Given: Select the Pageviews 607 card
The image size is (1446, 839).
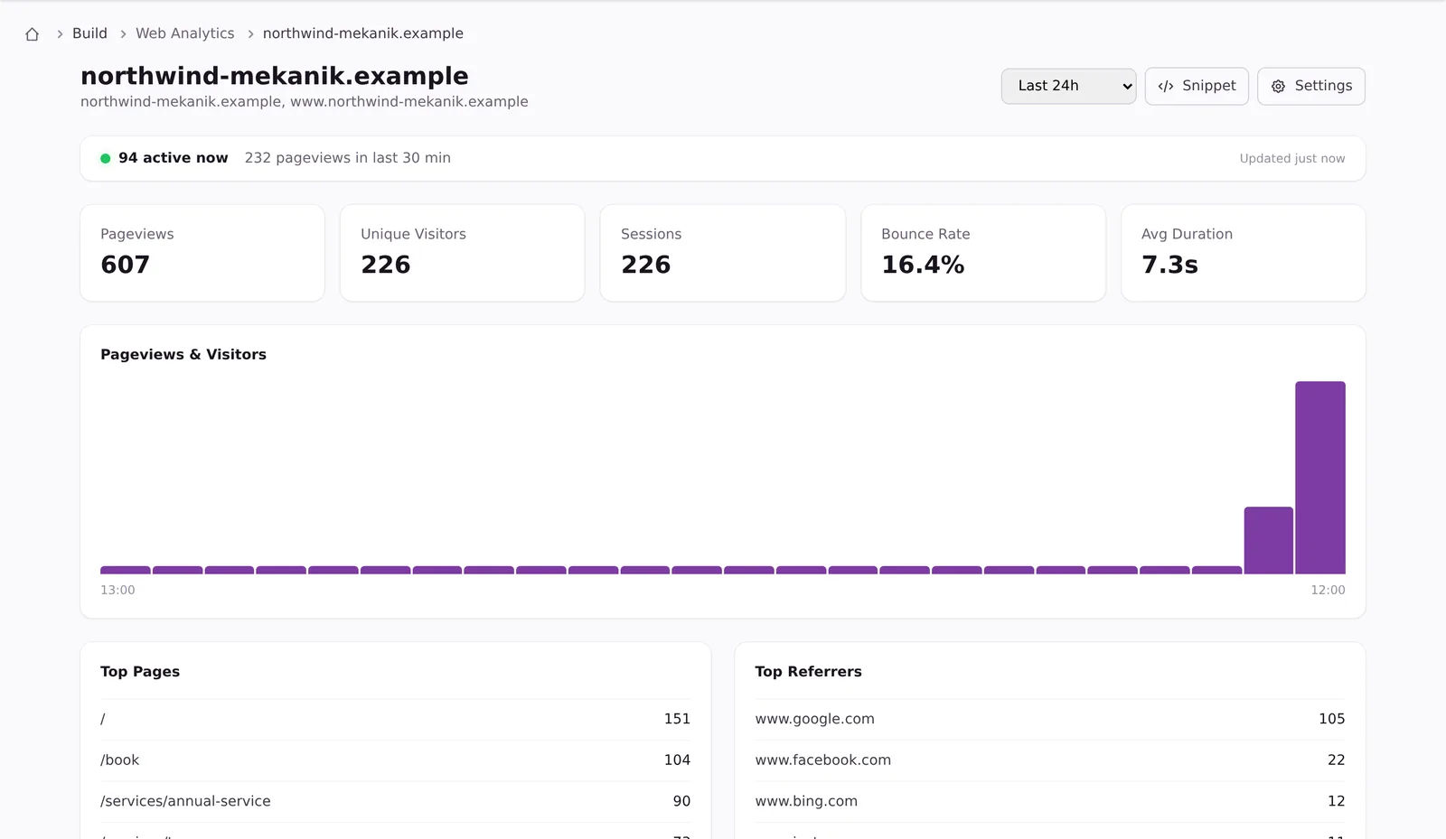Looking at the screenshot, I should point(202,253).
